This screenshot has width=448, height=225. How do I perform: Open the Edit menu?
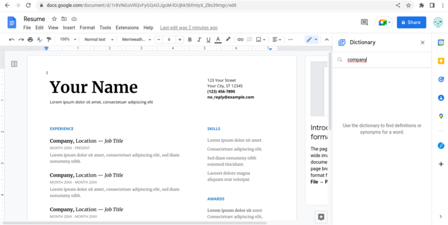coord(40,28)
